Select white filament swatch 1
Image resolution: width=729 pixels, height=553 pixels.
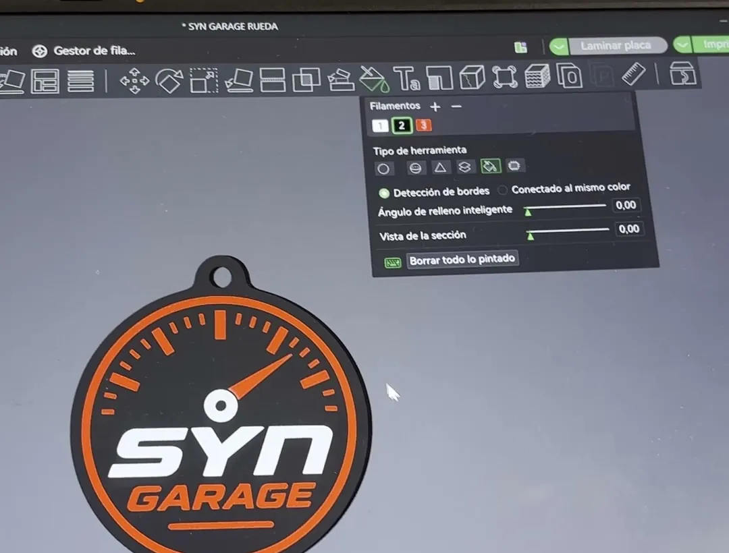pyautogui.click(x=380, y=126)
